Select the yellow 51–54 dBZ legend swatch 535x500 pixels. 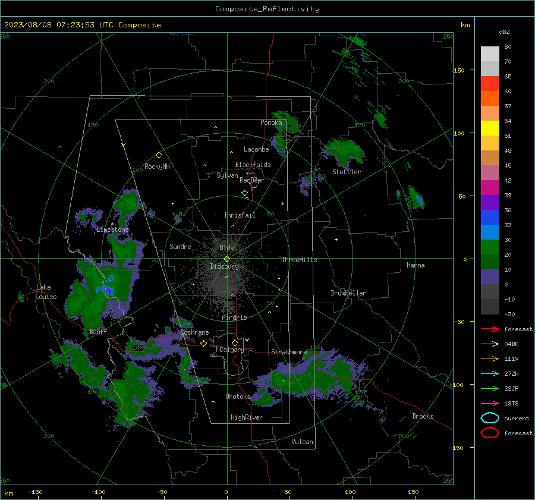(x=490, y=128)
